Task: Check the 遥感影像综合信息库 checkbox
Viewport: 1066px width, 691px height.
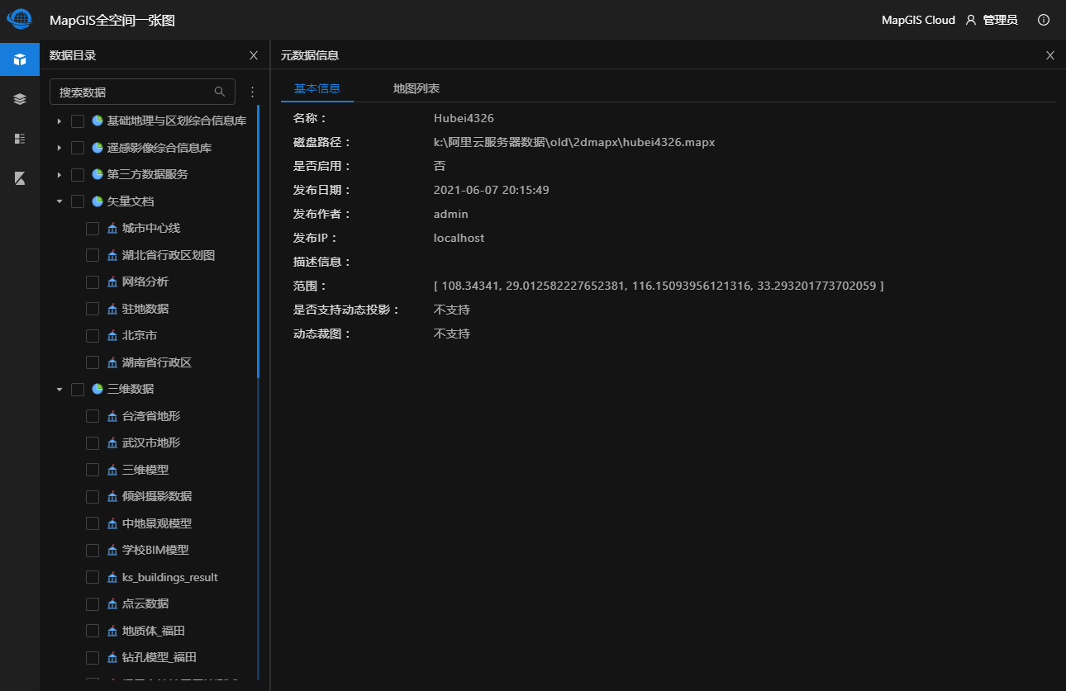Action: pos(78,148)
